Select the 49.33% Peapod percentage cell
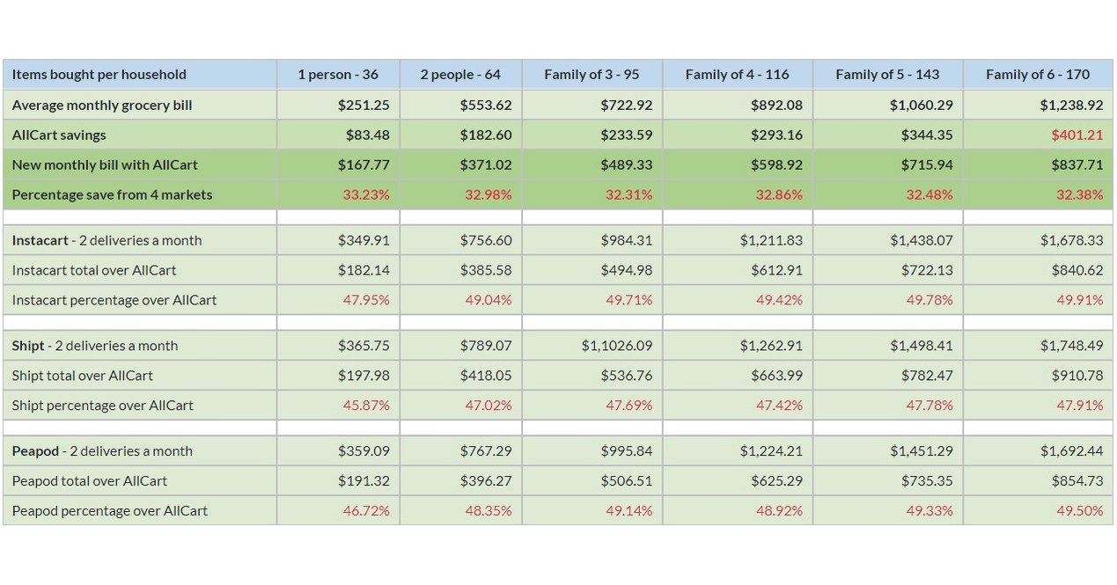This screenshot has width=1117, height=585. (x=888, y=511)
